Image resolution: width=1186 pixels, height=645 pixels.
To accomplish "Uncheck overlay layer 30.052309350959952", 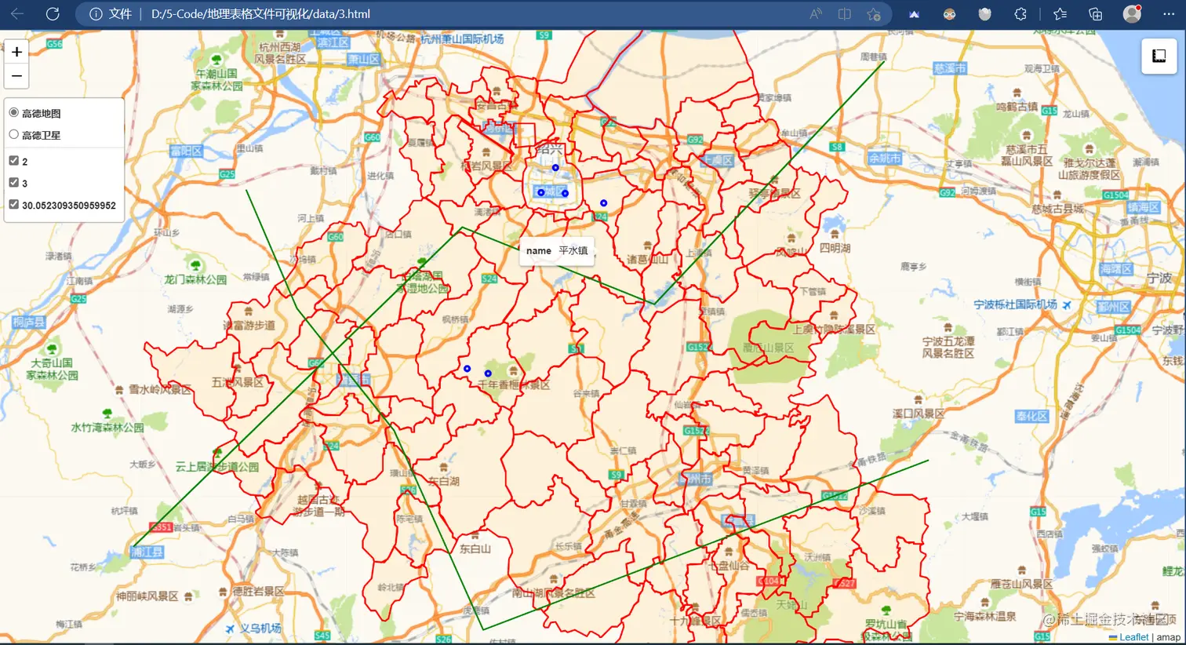I will pyautogui.click(x=13, y=205).
